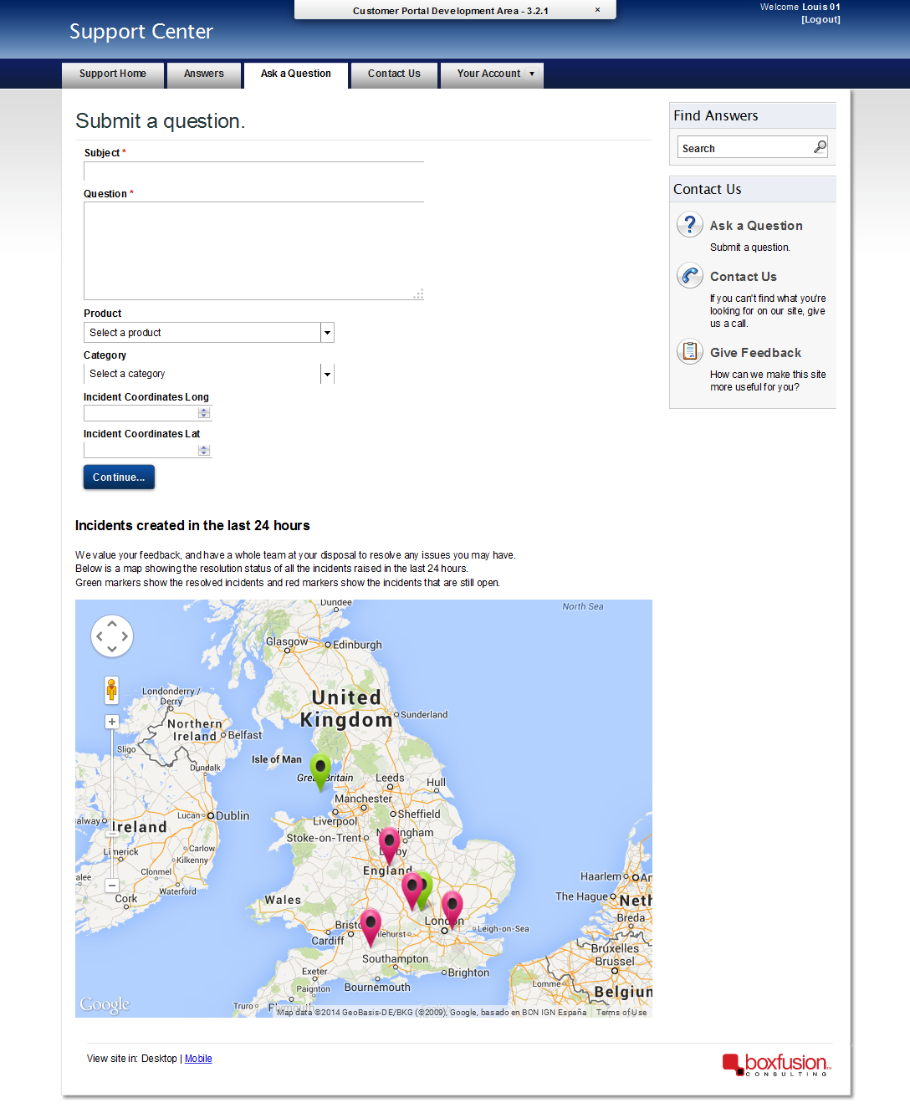The width and height of the screenshot is (910, 1108).
Task: Click the map zoom slider track
Action: pyautogui.click(x=112, y=803)
